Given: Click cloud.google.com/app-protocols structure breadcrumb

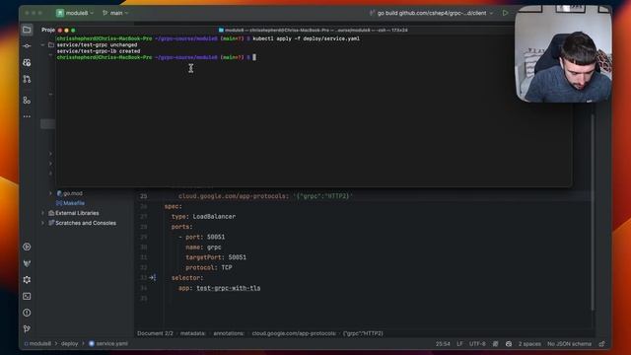Looking at the screenshot, I should (x=294, y=333).
